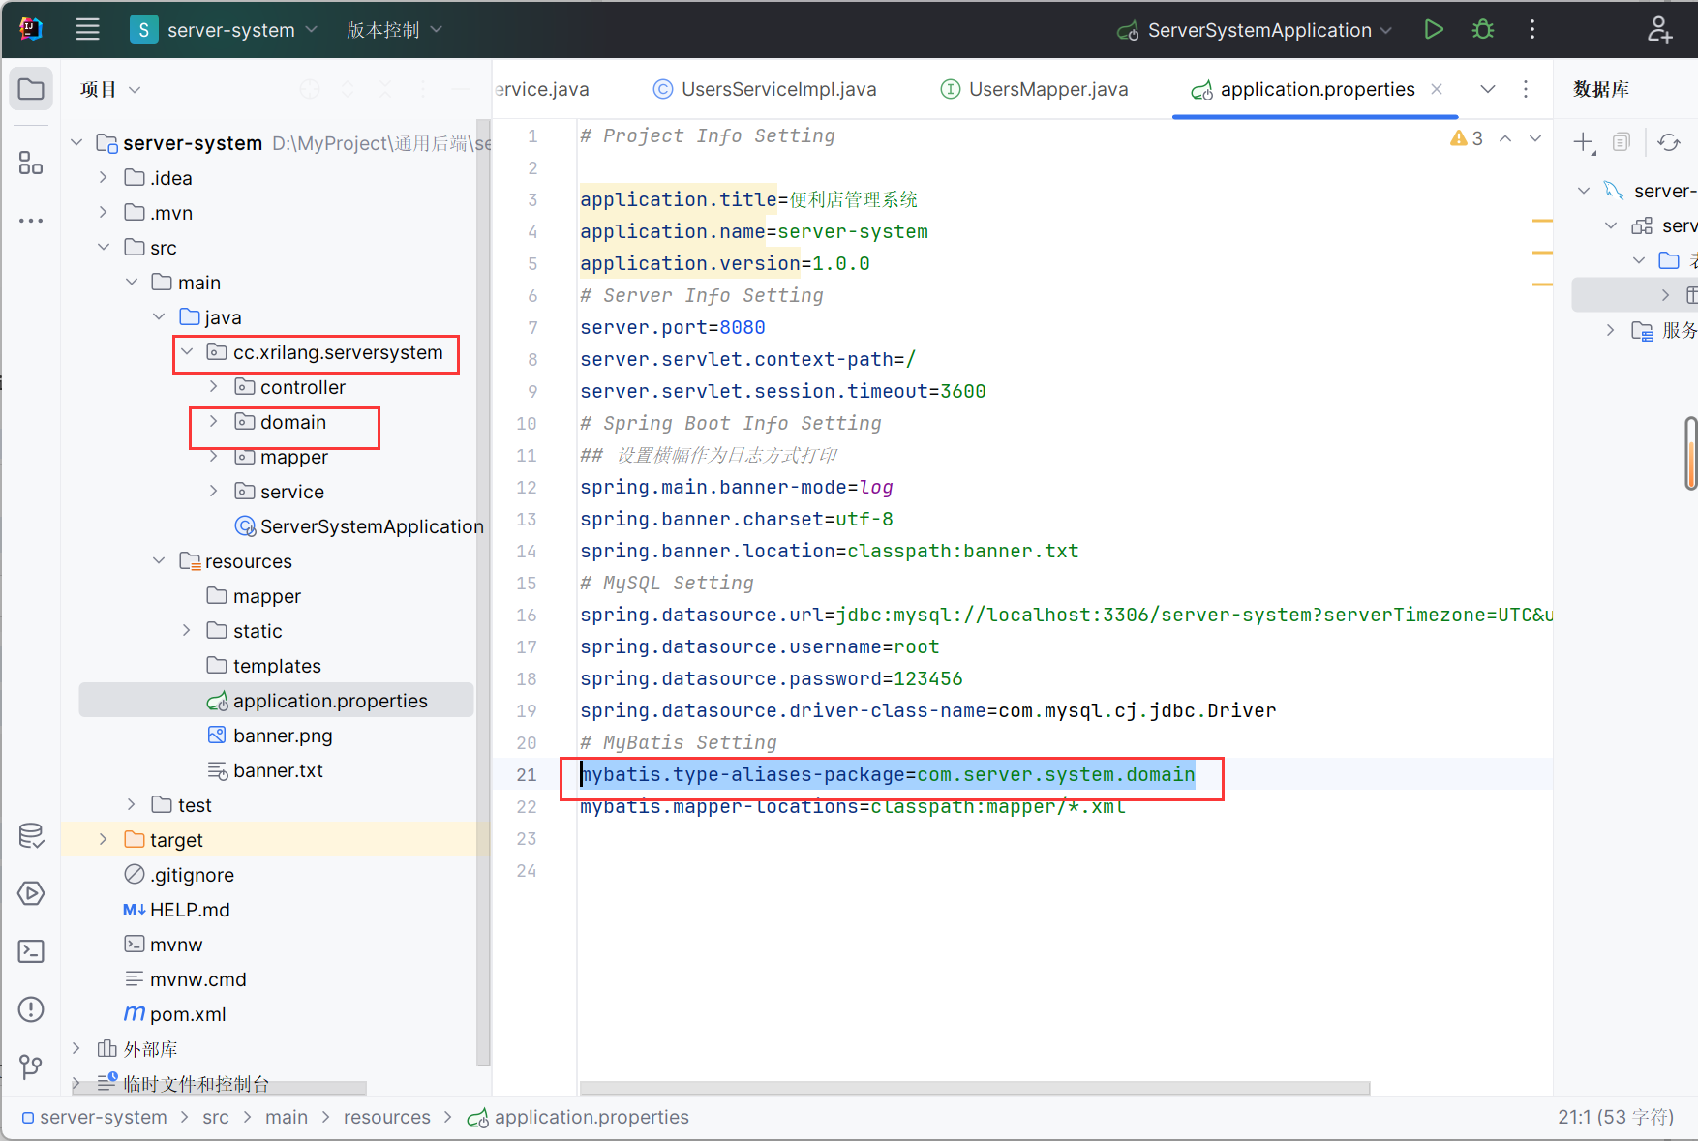This screenshot has height=1141, width=1698.
Task: Select application.properties in project tree
Action: click(x=277, y=701)
